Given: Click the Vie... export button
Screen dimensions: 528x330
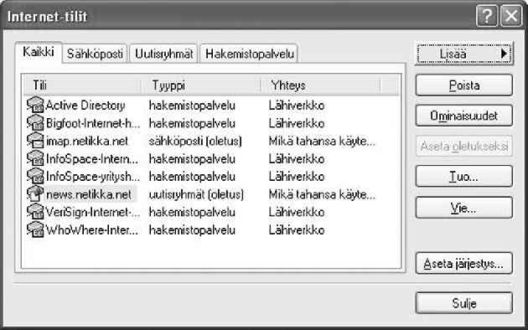Looking at the screenshot, I should tap(464, 208).
